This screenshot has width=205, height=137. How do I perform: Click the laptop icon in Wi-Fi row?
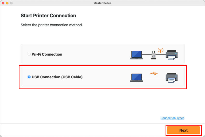(x=136, y=55)
